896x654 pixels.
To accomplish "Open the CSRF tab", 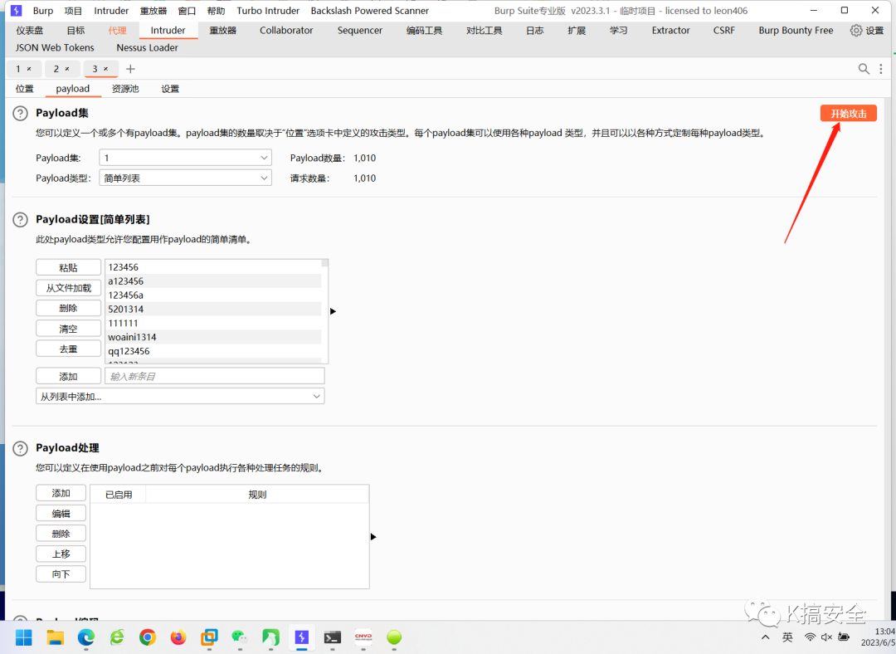I will 724,31.
